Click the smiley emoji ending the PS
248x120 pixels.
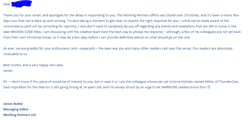pyautogui.click(x=209, y=87)
